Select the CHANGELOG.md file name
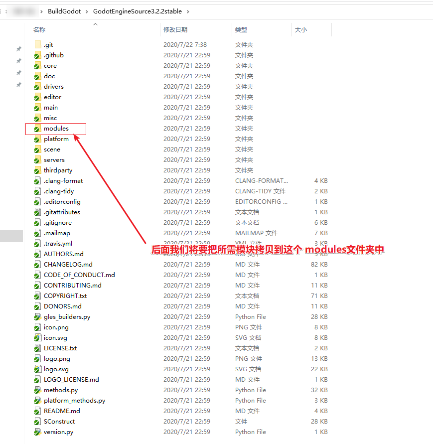The height and width of the screenshot is (444, 433). tap(68, 265)
